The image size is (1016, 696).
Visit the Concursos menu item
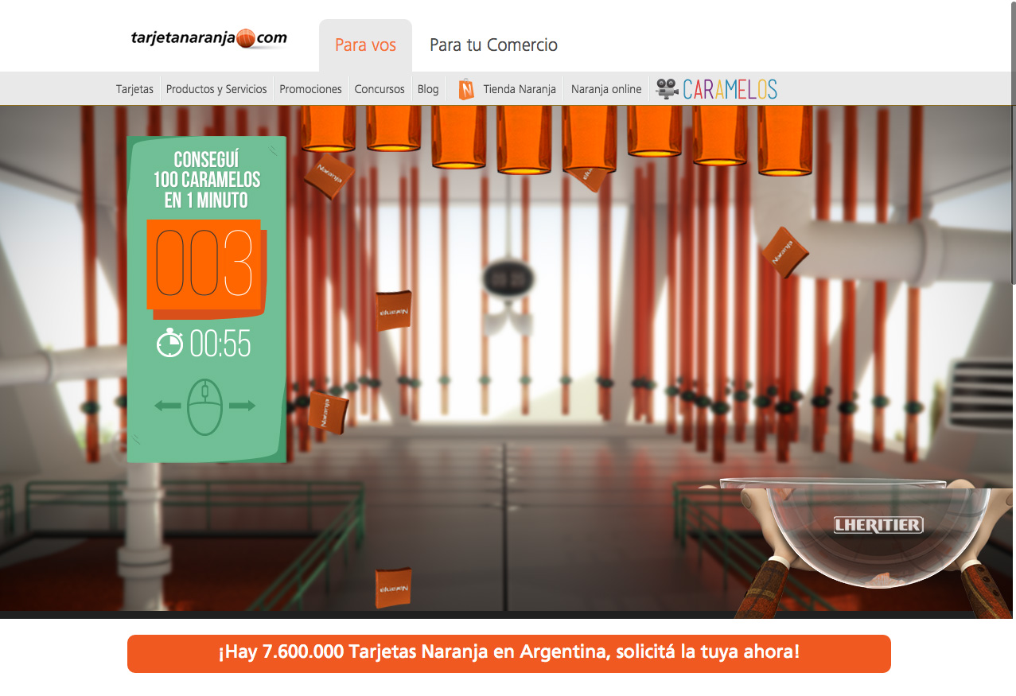tap(380, 89)
